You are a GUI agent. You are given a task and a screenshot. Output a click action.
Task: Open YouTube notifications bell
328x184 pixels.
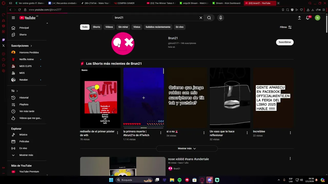click(x=308, y=18)
